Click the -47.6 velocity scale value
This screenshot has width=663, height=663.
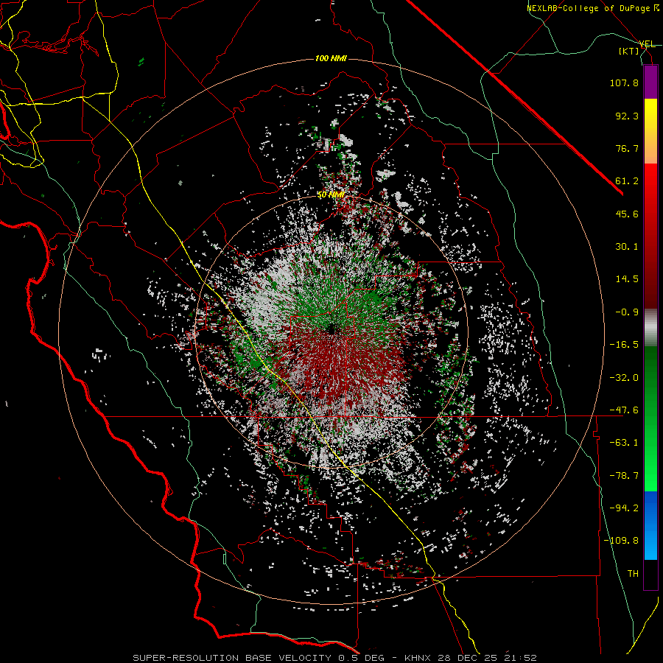coord(624,410)
